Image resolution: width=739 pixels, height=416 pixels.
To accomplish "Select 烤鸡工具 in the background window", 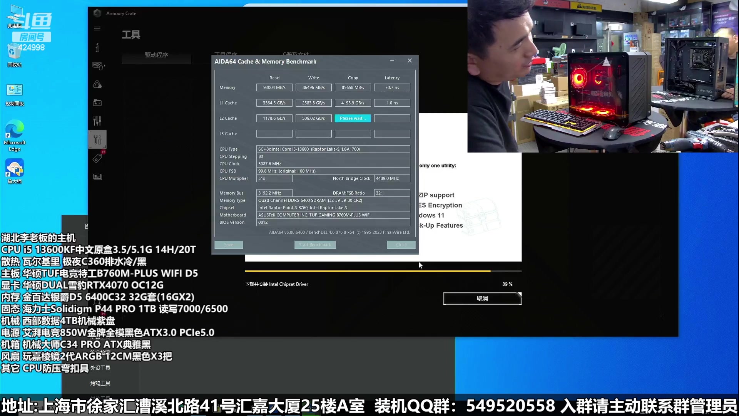I will [100, 383].
